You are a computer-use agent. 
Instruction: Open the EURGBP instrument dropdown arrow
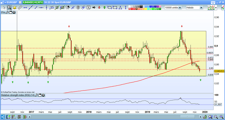click(5, 3)
